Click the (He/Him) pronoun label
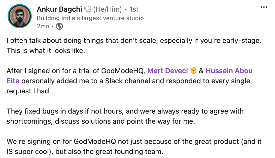Viewport: 275px width, 158px height. click(x=108, y=10)
